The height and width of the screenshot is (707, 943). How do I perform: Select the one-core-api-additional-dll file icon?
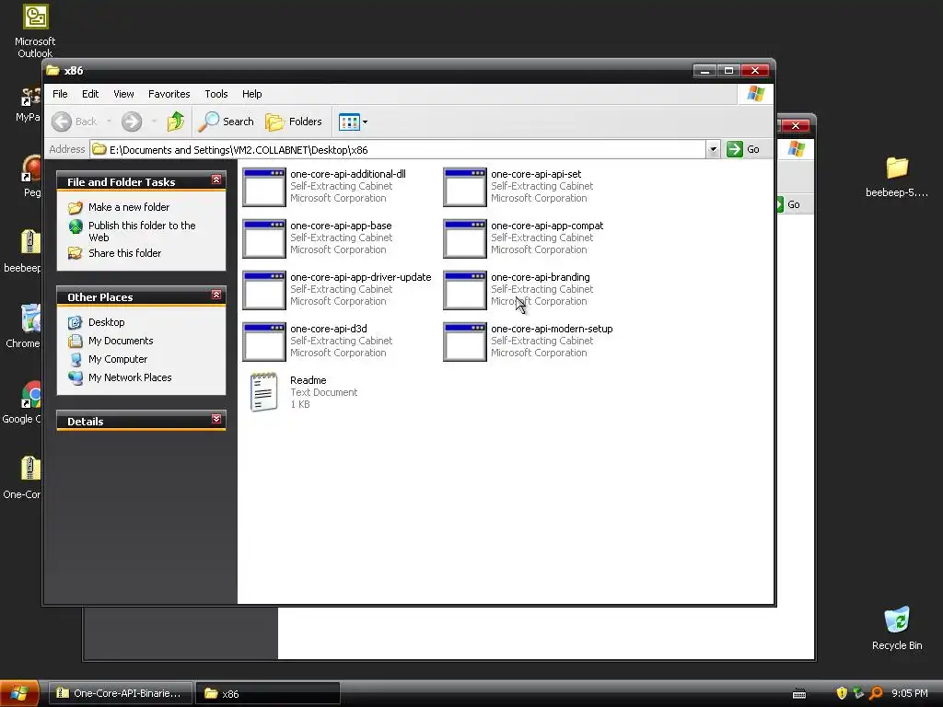(x=264, y=186)
